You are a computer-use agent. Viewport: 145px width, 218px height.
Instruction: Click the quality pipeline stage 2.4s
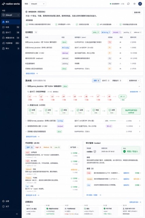(64, 111)
